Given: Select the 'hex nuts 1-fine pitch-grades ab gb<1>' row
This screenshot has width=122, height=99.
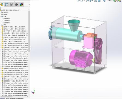Looking at the screenshot, I should point(15,35).
